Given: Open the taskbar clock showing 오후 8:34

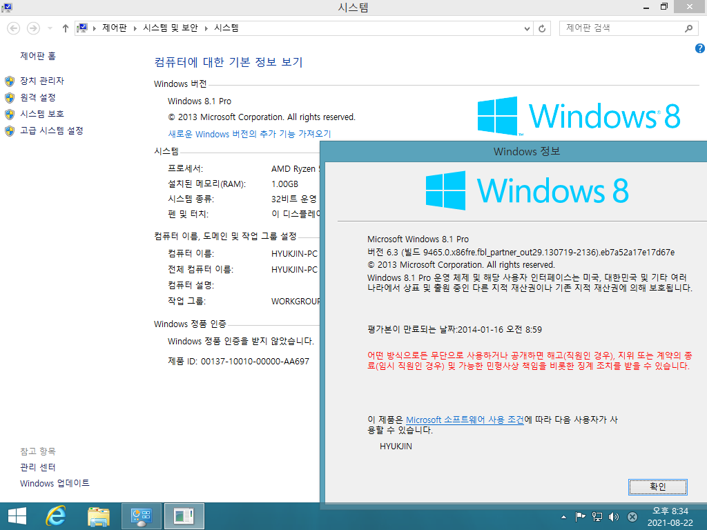Looking at the screenshot, I should pyautogui.click(x=670, y=516).
